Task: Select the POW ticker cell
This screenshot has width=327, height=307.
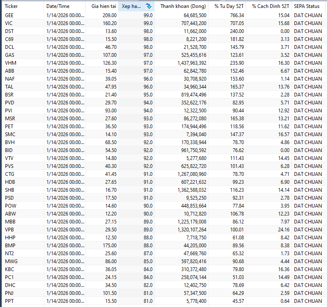Action: click(x=10, y=206)
